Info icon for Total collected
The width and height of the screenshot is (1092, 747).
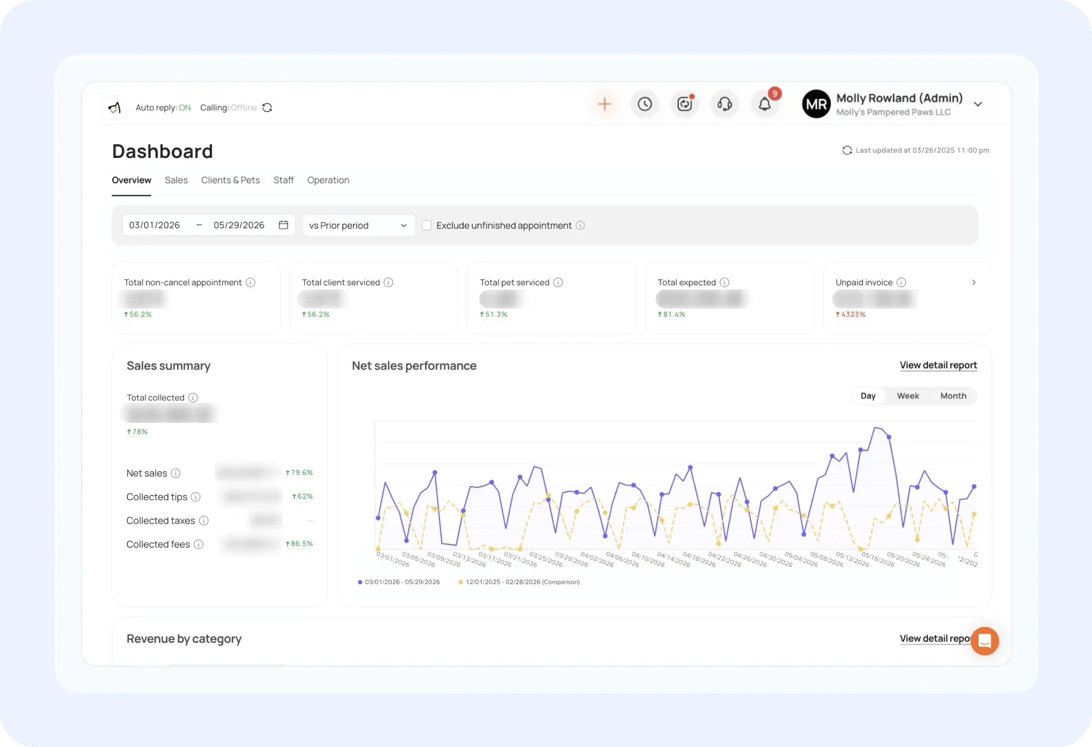click(x=193, y=397)
